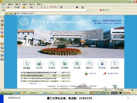Viewport: 137px width, 103px height.
Task: Open the 创建 menu
Action: click(x=25, y=4)
